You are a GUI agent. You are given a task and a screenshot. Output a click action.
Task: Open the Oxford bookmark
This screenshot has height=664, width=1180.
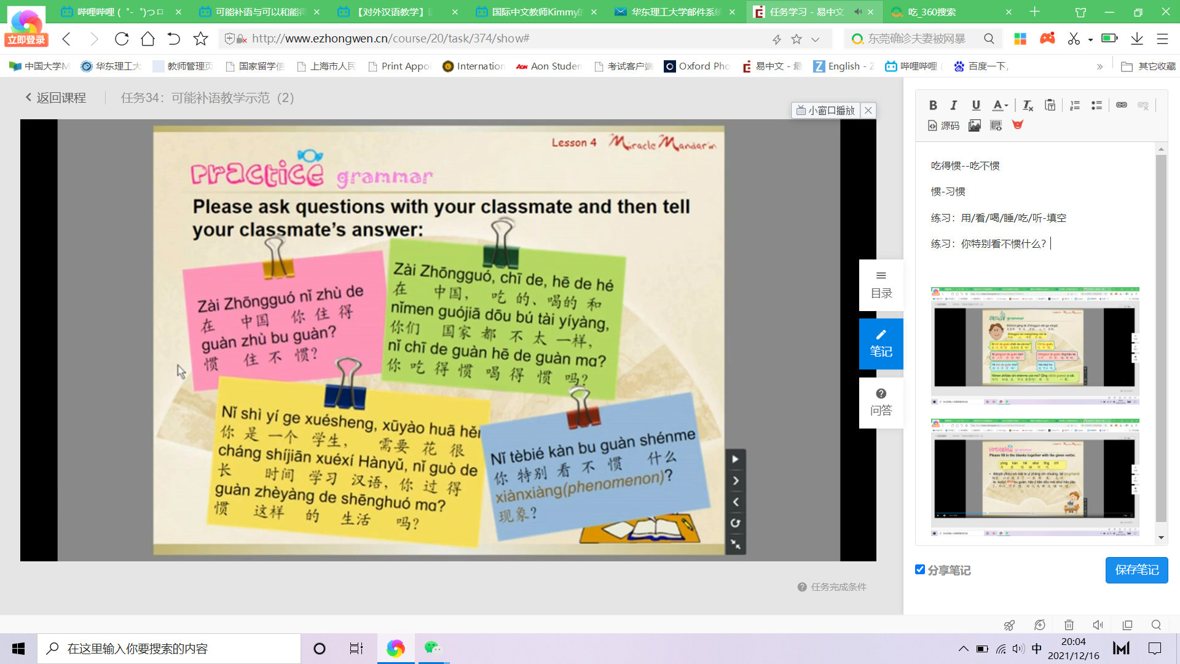[x=697, y=66]
